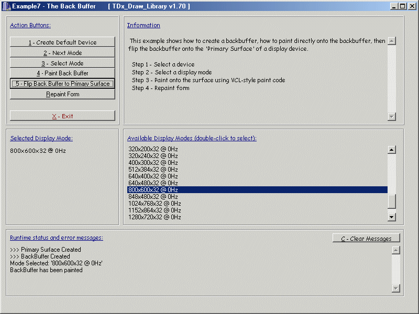The image size is (419, 314).
Task: Select 1024x768x32 @ 0Hz display mode
Action: point(155,204)
